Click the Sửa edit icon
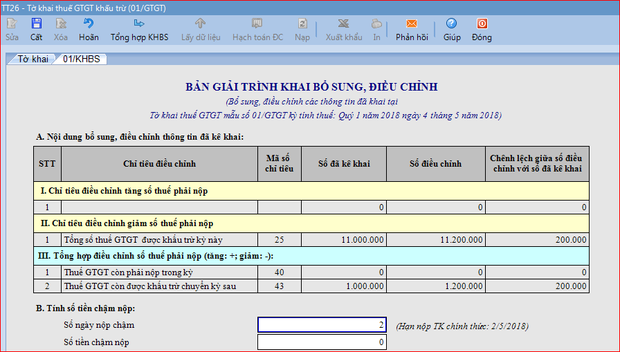 coord(12,24)
